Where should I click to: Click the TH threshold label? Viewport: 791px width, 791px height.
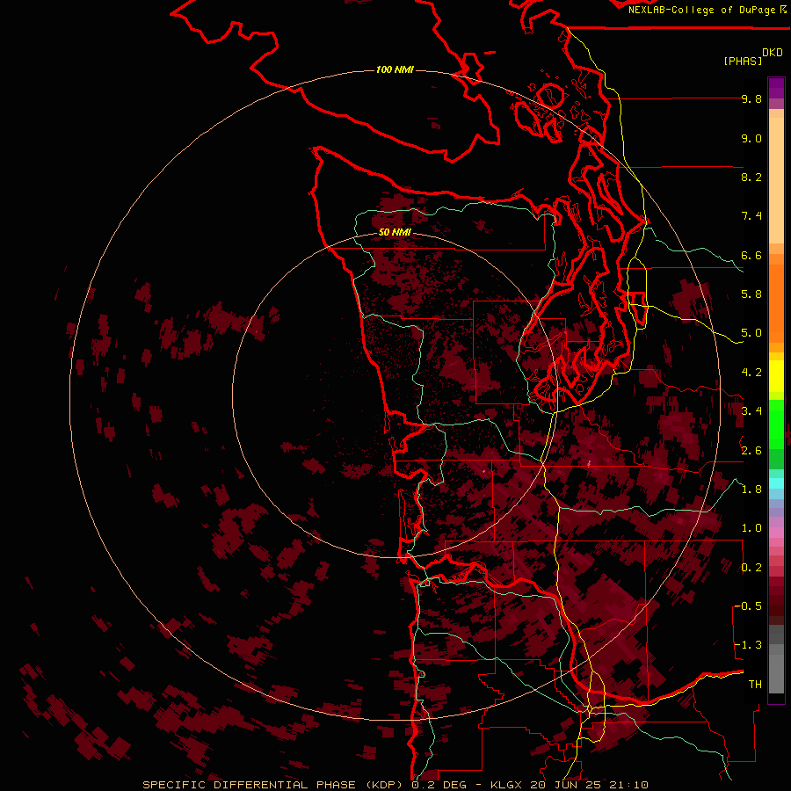755,685
